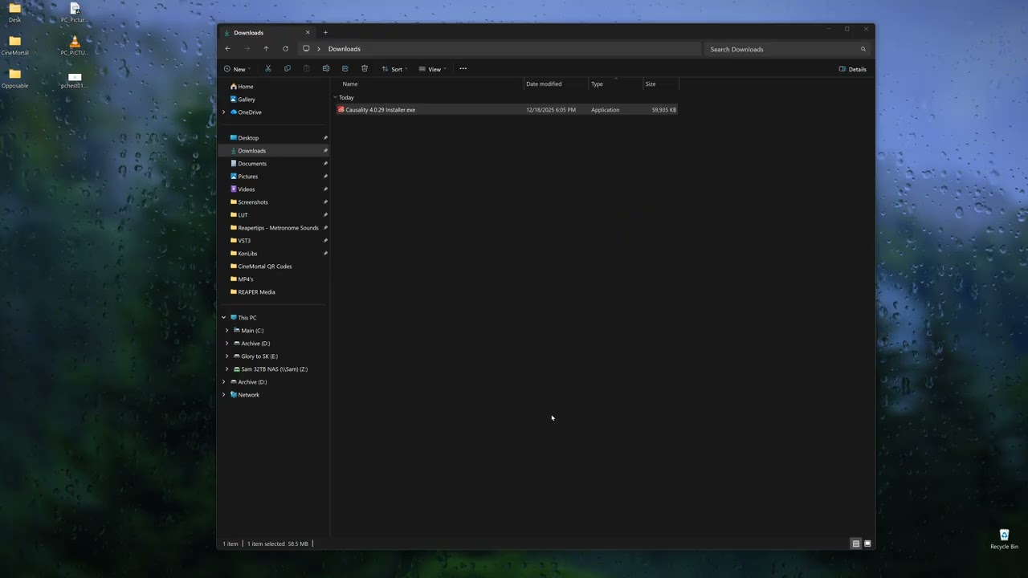The width and height of the screenshot is (1028, 578).
Task: Open the Sort dropdown menu
Action: [x=394, y=69]
